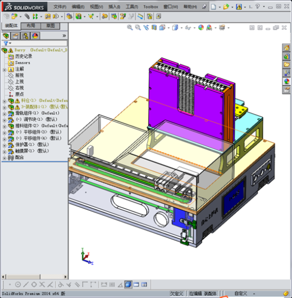Screen dimensions: 292x298
Task: Open the Toolbox menu
Action: [x=150, y=7]
